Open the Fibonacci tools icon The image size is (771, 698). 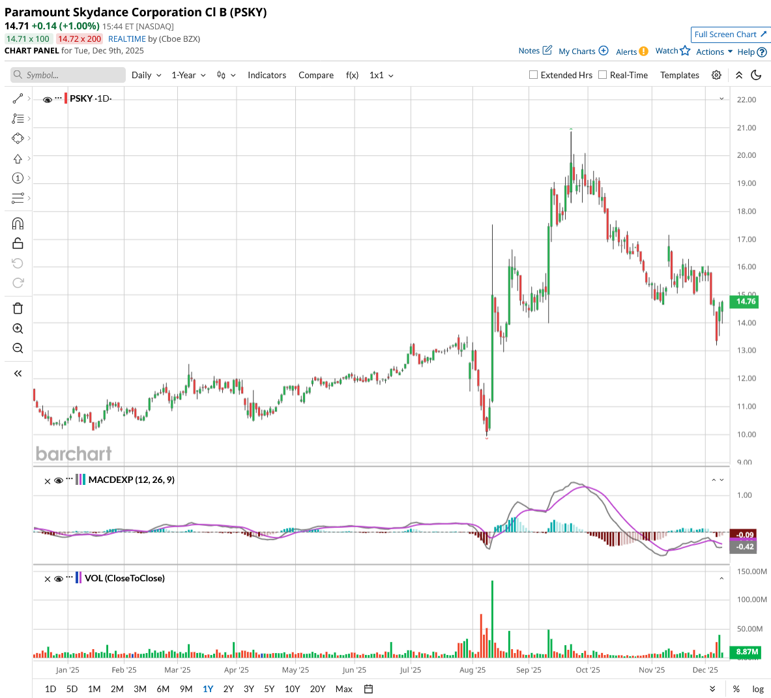[x=18, y=119]
